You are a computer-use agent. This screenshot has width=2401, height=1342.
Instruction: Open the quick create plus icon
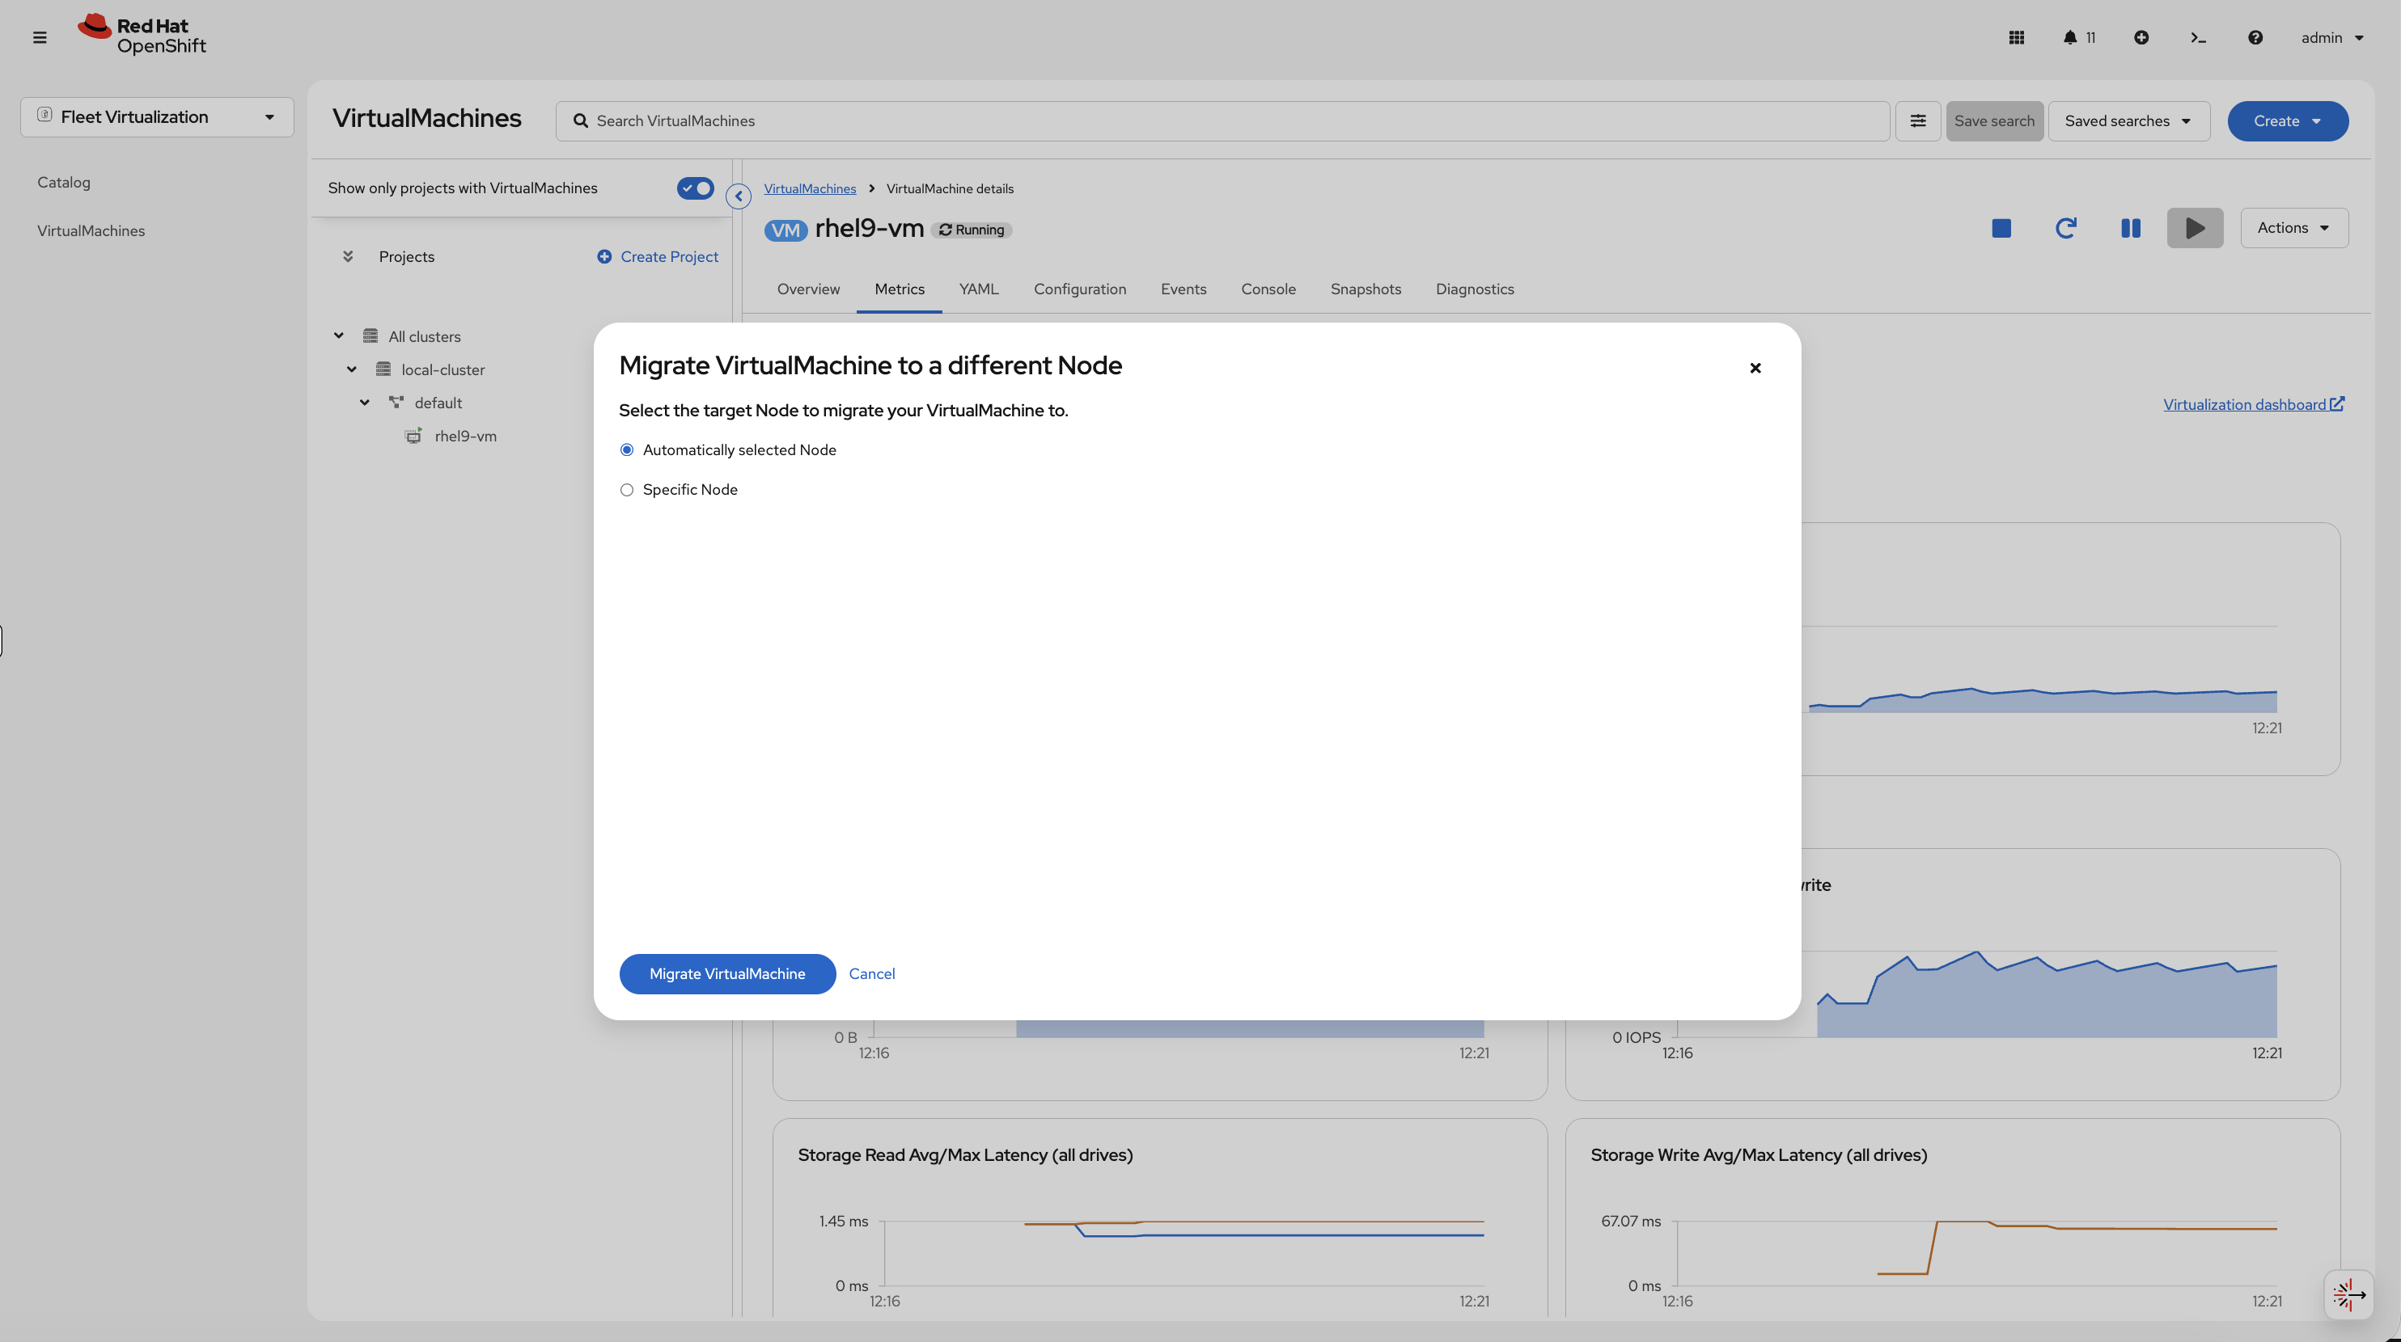(x=2141, y=37)
